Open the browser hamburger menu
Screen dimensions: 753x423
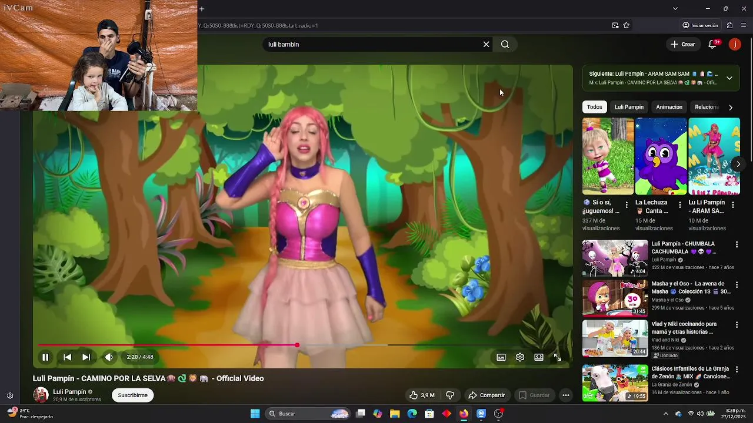coord(744,25)
